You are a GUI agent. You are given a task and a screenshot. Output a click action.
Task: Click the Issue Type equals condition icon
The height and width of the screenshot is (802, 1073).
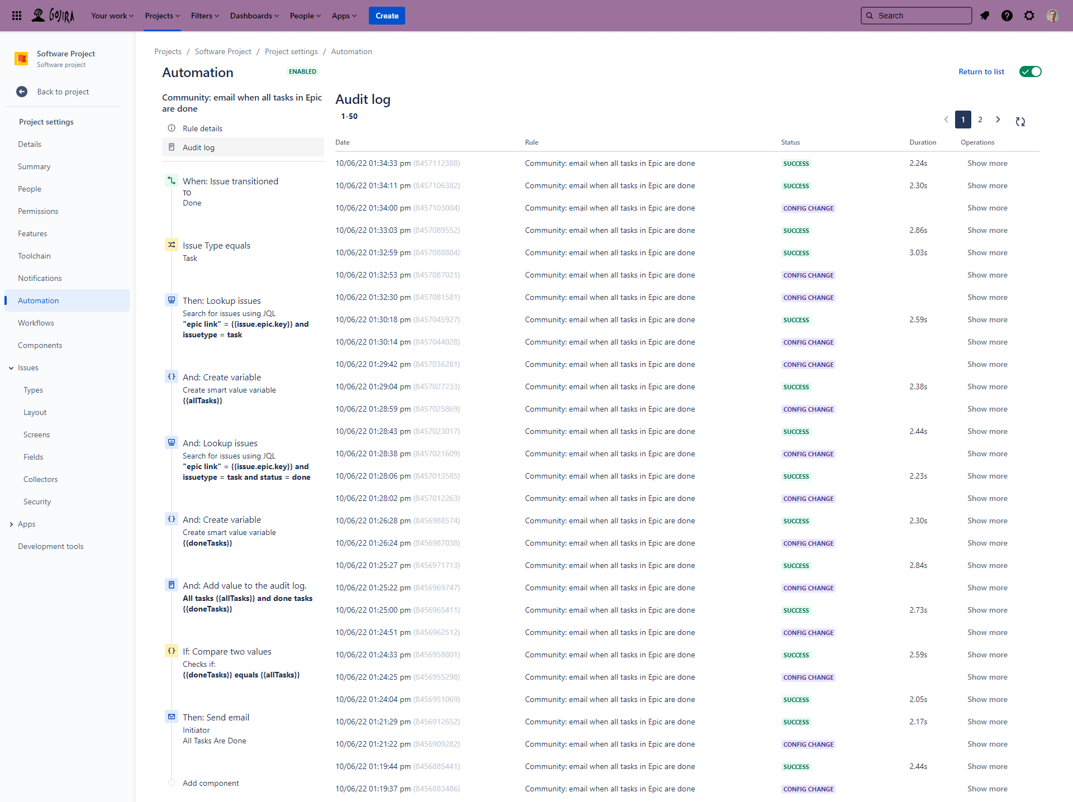[172, 245]
